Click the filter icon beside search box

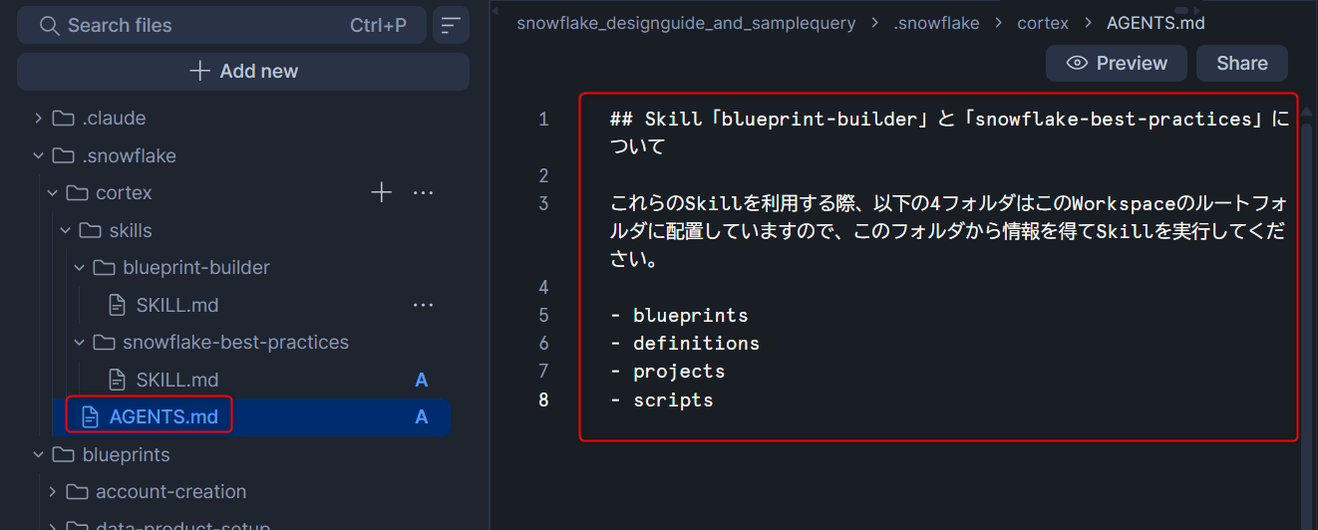tap(451, 26)
